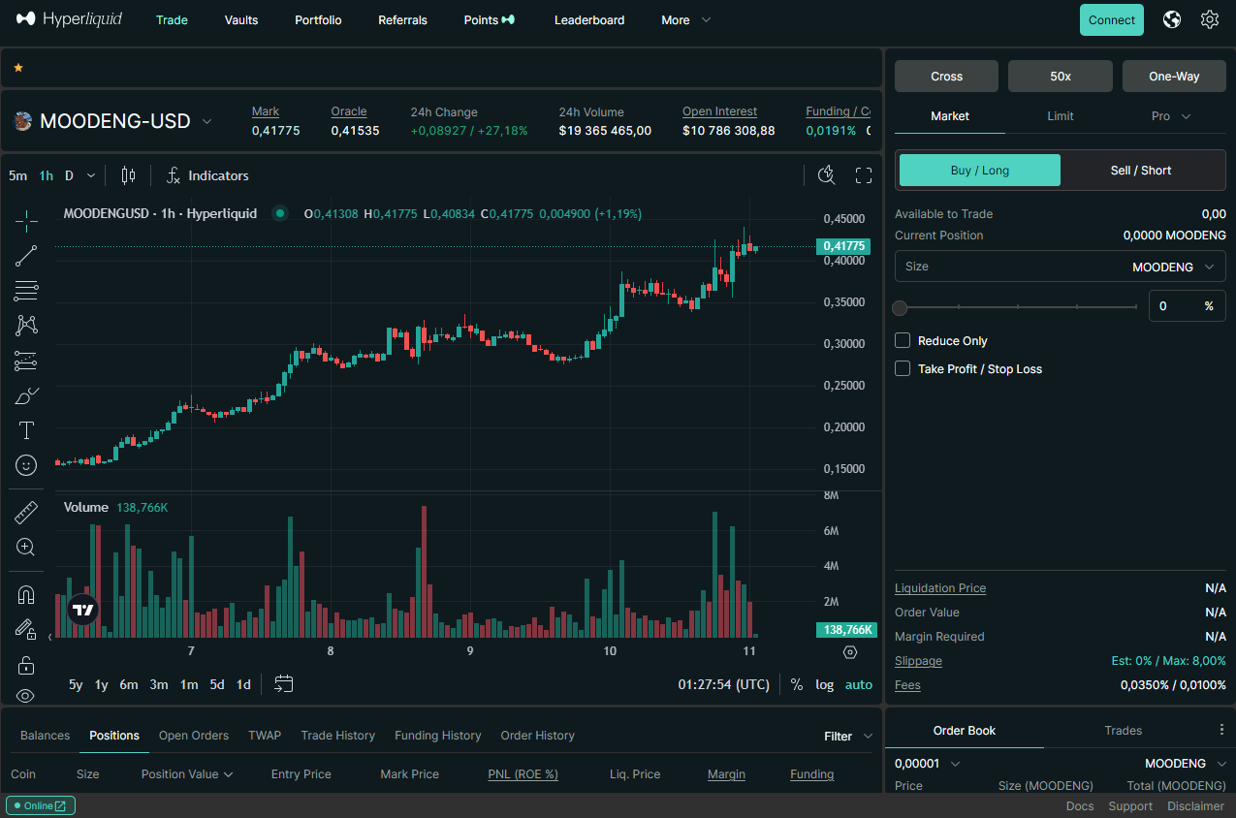Open the More menu dropdown
The width and height of the screenshot is (1236, 818).
685,19
